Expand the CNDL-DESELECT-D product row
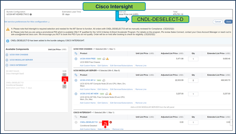 (76, 122)
